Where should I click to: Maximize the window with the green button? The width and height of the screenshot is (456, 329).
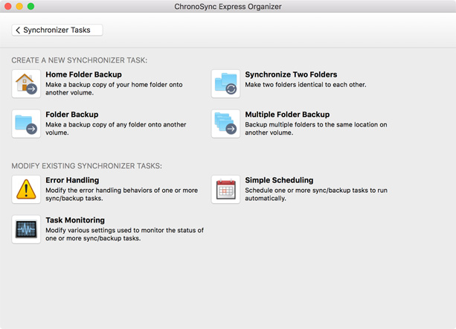click(30, 7)
